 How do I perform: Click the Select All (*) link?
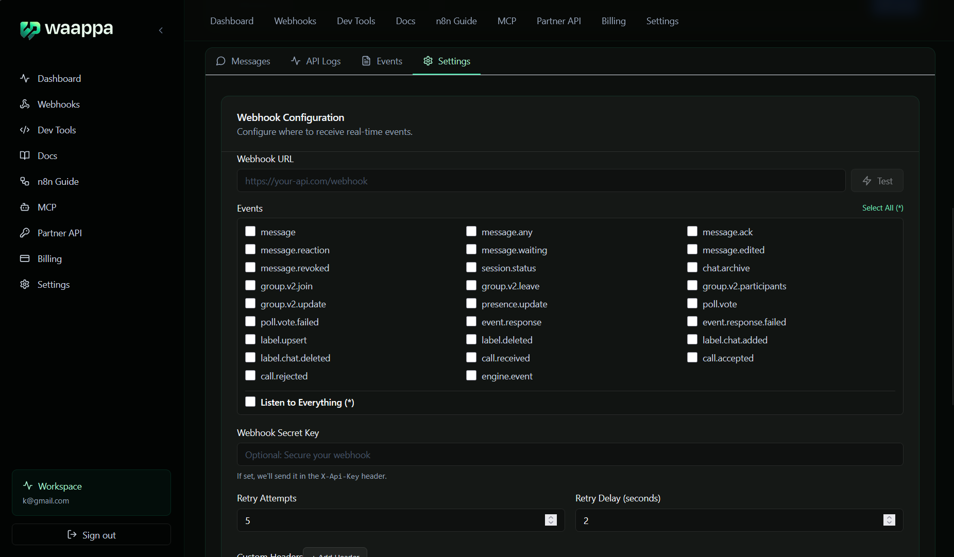tap(882, 208)
